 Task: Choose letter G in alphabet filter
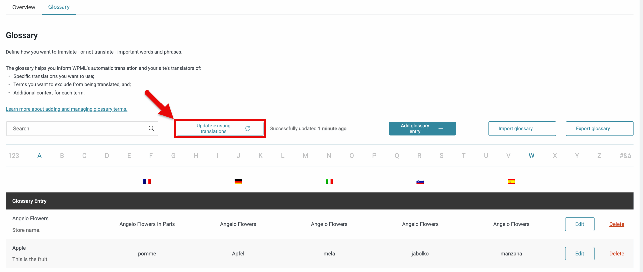(x=173, y=156)
